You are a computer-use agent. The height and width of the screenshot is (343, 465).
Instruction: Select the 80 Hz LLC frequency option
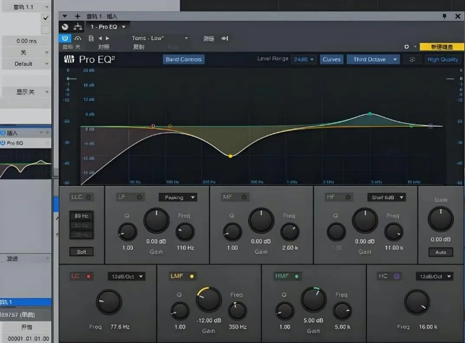[x=82, y=216]
